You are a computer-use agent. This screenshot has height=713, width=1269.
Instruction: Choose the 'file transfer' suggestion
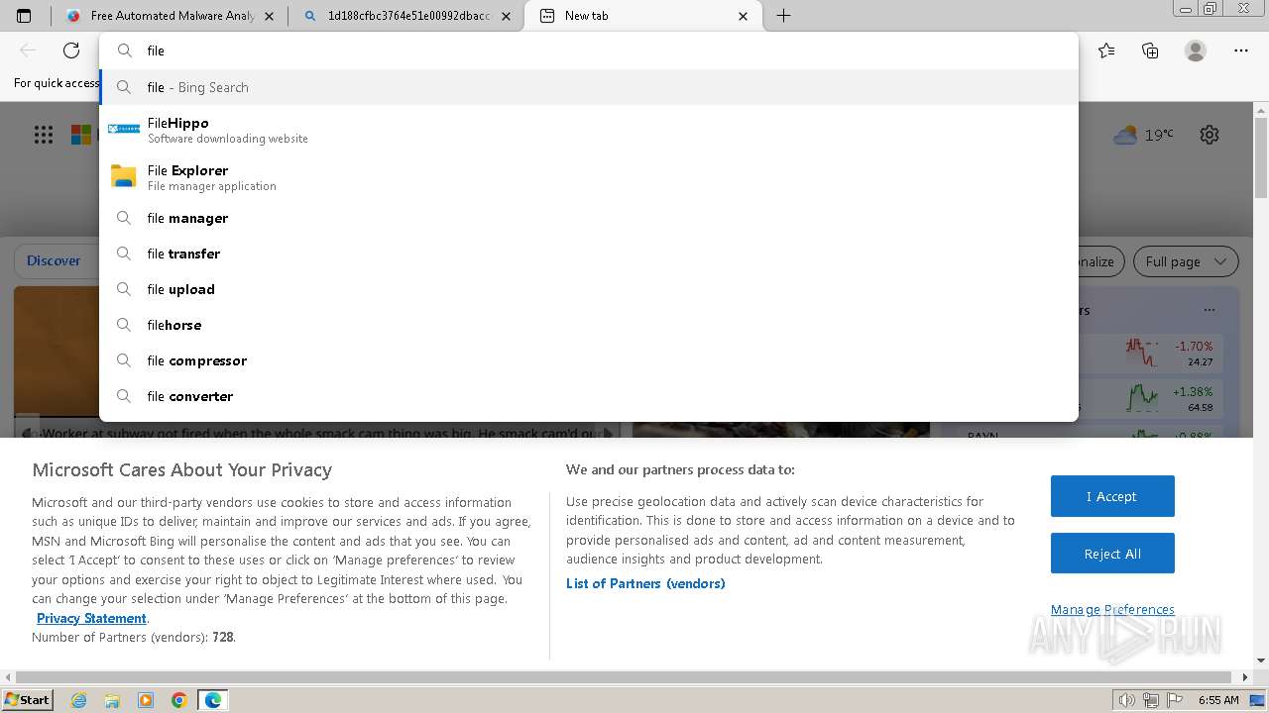589,254
